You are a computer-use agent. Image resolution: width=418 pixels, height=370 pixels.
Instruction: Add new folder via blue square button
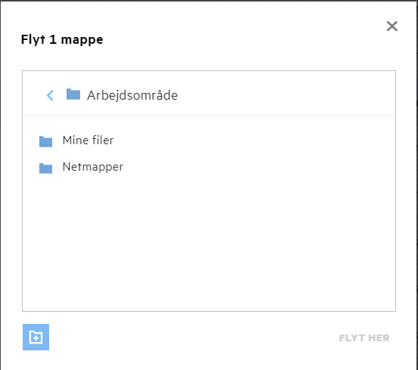36,338
